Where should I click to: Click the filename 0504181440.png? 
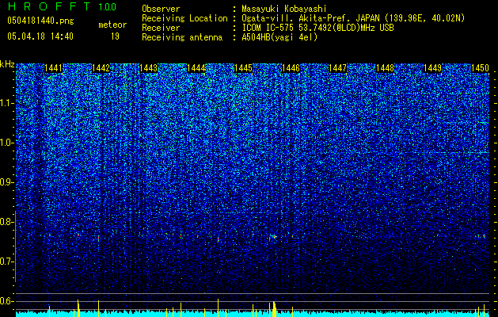pos(40,21)
